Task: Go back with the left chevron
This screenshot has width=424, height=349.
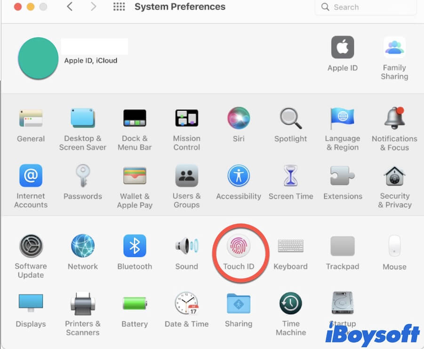Action: tap(70, 7)
